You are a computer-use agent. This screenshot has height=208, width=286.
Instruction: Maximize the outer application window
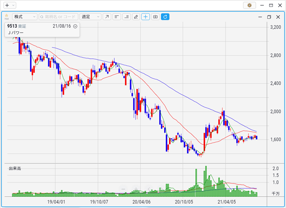(x=271, y=5)
